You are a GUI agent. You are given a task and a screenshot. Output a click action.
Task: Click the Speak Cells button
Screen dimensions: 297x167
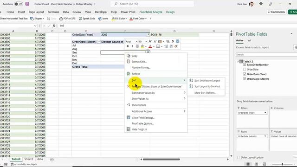pos(87,19)
